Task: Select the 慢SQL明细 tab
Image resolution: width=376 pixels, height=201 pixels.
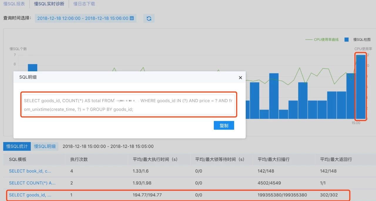Action: point(45,146)
